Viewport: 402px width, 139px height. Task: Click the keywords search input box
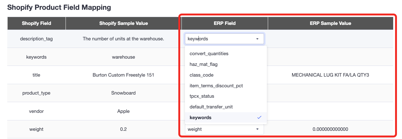coord(224,39)
